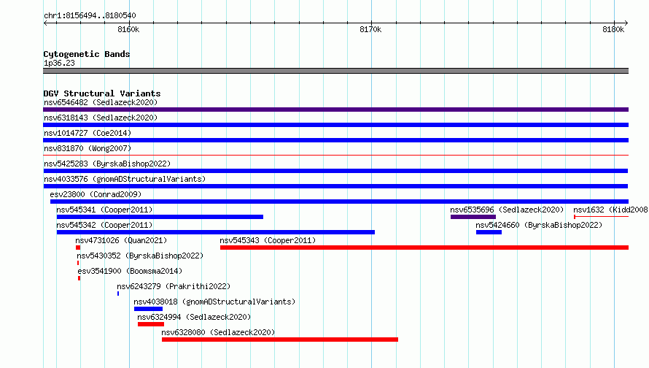Screen dimensions: 649x368
Task: Click the short blue nsv5424660 bar
Action: pos(489,232)
